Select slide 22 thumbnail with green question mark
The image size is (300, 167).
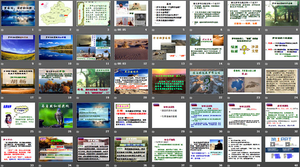[x=207, y=81]
